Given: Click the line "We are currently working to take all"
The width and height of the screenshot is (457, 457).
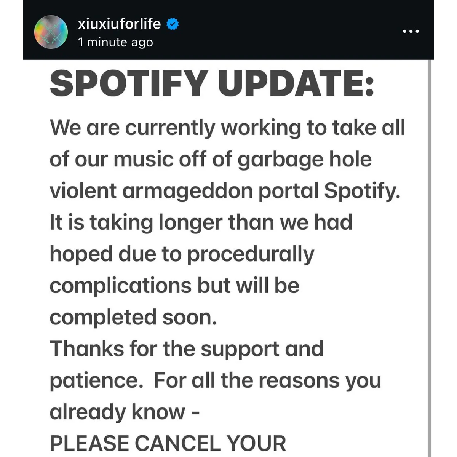Looking at the screenshot, I should coord(227,127).
